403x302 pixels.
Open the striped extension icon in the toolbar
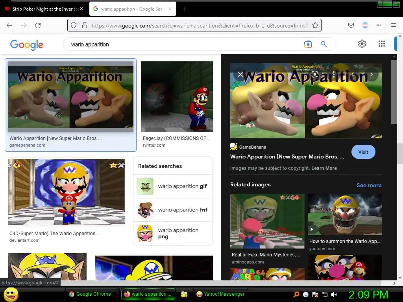point(365,25)
